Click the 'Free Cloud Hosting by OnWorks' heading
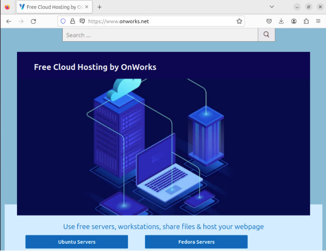 [95, 67]
